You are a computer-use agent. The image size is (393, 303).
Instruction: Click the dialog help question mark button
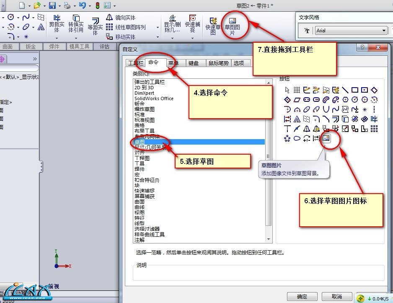[x=362, y=47]
